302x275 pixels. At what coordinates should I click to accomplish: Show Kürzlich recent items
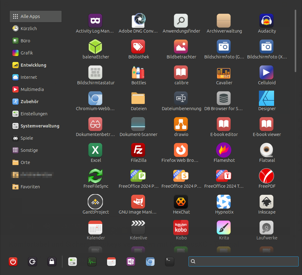click(36, 29)
